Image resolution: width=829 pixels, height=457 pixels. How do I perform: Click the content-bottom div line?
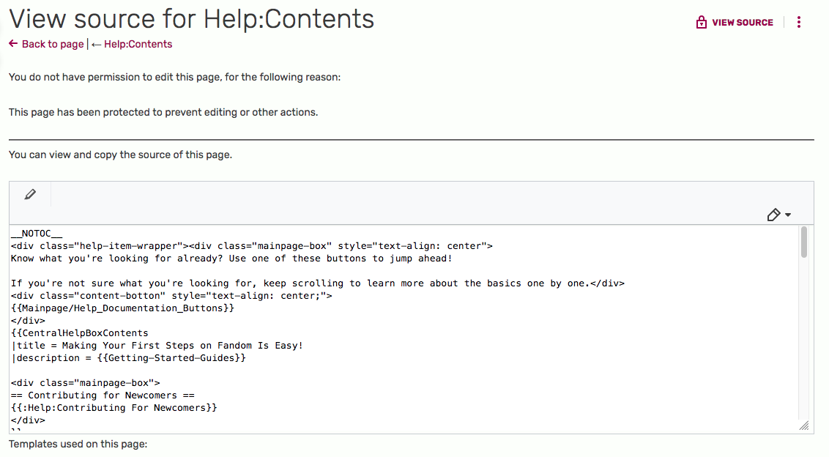click(x=171, y=296)
